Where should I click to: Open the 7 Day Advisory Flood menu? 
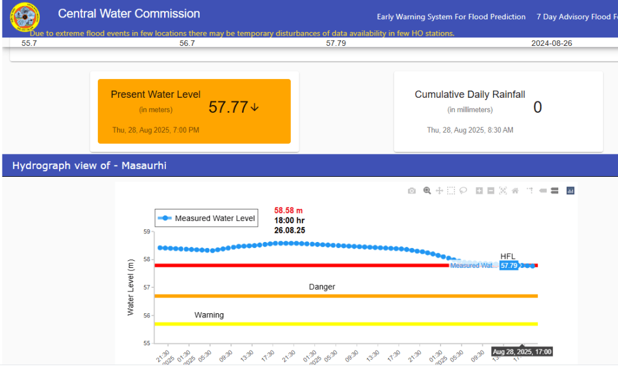(x=576, y=17)
